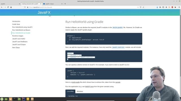Click the Pocket save icon
This screenshot has height=101, width=181.
tap(141, 7)
